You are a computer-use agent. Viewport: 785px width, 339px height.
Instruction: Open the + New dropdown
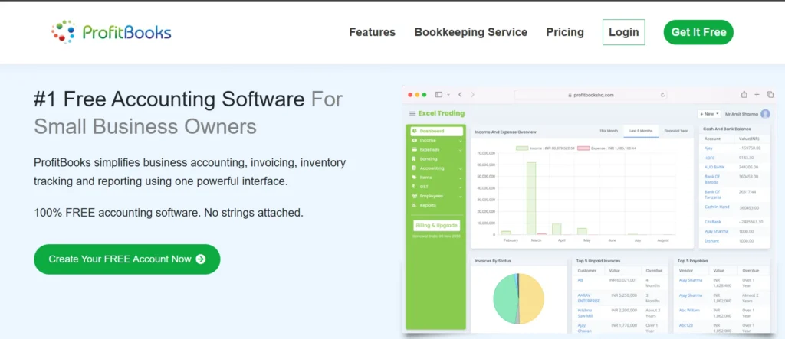coord(709,114)
